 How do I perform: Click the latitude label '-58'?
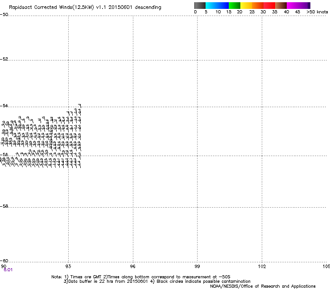(x=4, y=206)
